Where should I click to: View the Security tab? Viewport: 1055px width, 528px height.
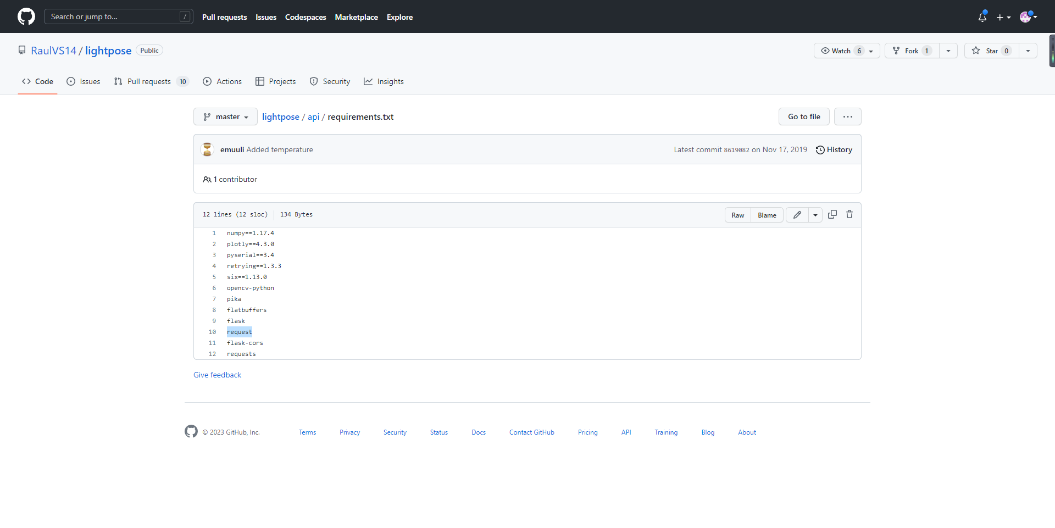coord(330,81)
